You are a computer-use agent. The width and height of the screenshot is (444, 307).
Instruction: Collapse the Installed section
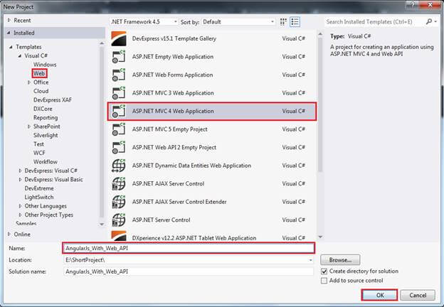(9, 33)
